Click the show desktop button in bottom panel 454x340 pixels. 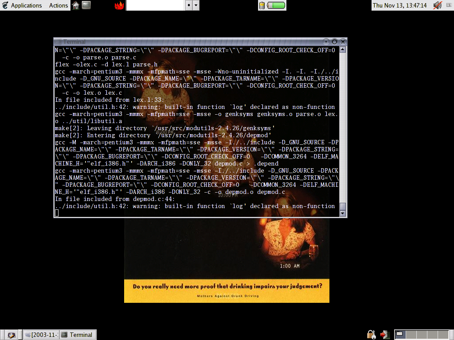11,335
